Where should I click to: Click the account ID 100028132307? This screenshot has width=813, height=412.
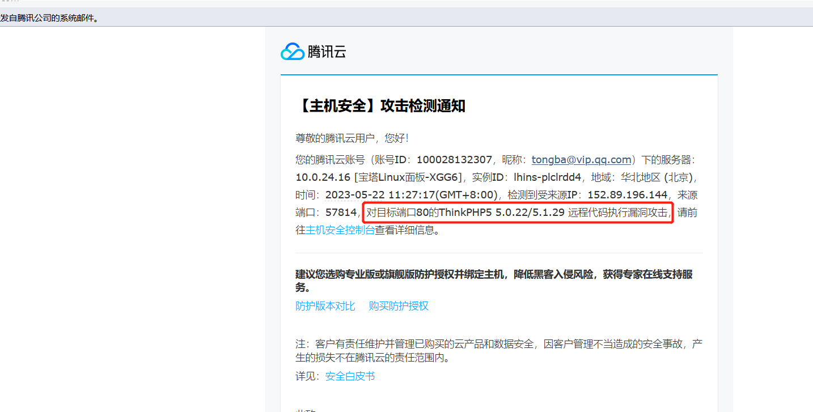[x=454, y=160]
